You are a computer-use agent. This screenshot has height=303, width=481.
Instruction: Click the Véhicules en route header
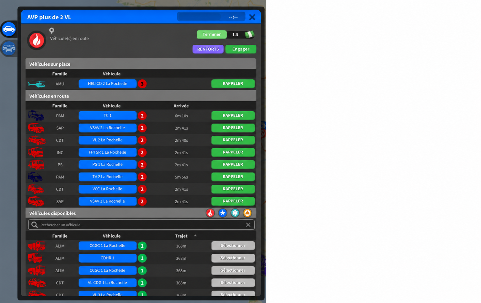(141, 96)
